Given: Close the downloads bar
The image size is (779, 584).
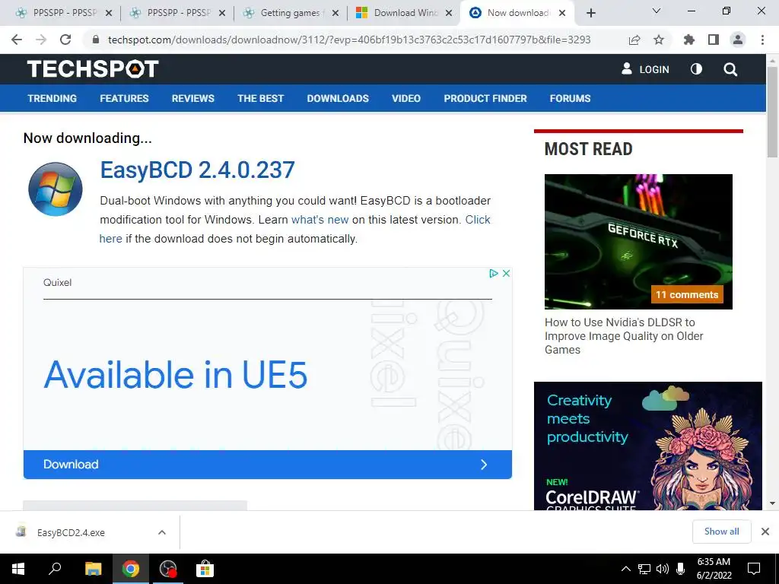Looking at the screenshot, I should point(765,532).
